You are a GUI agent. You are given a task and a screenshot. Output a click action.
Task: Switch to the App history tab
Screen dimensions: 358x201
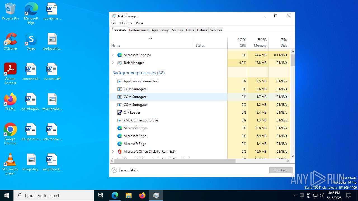(160, 30)
